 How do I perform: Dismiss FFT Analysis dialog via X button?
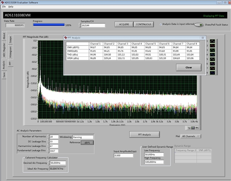(203, 38)
